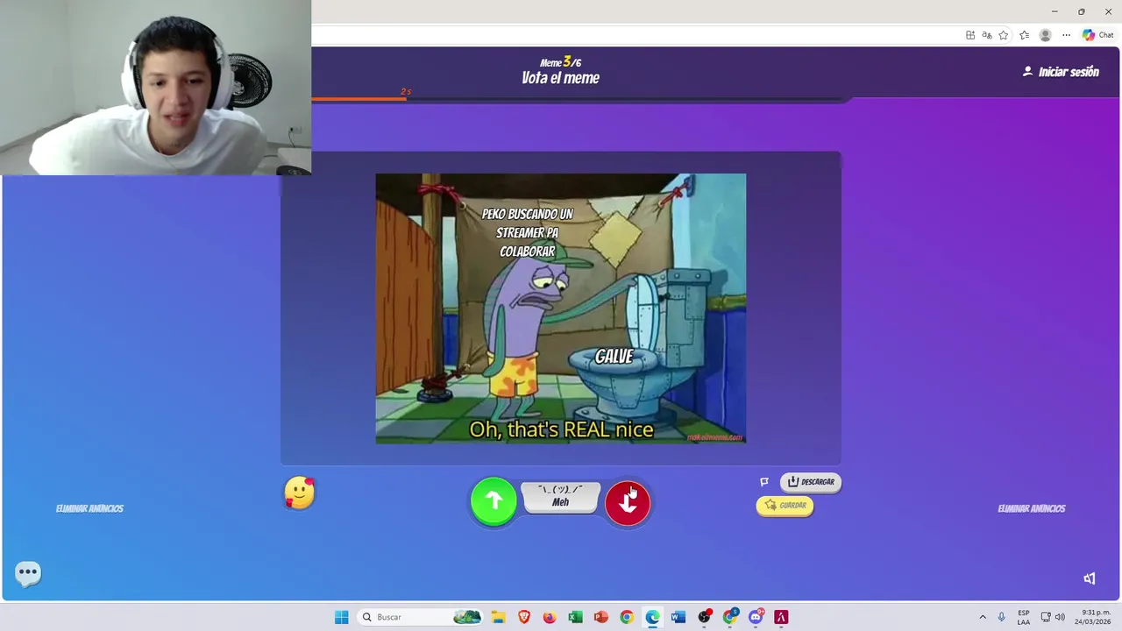Click the Descargar download button
The height and width of the screenshot is (631, 1122).
pos(811,482)
